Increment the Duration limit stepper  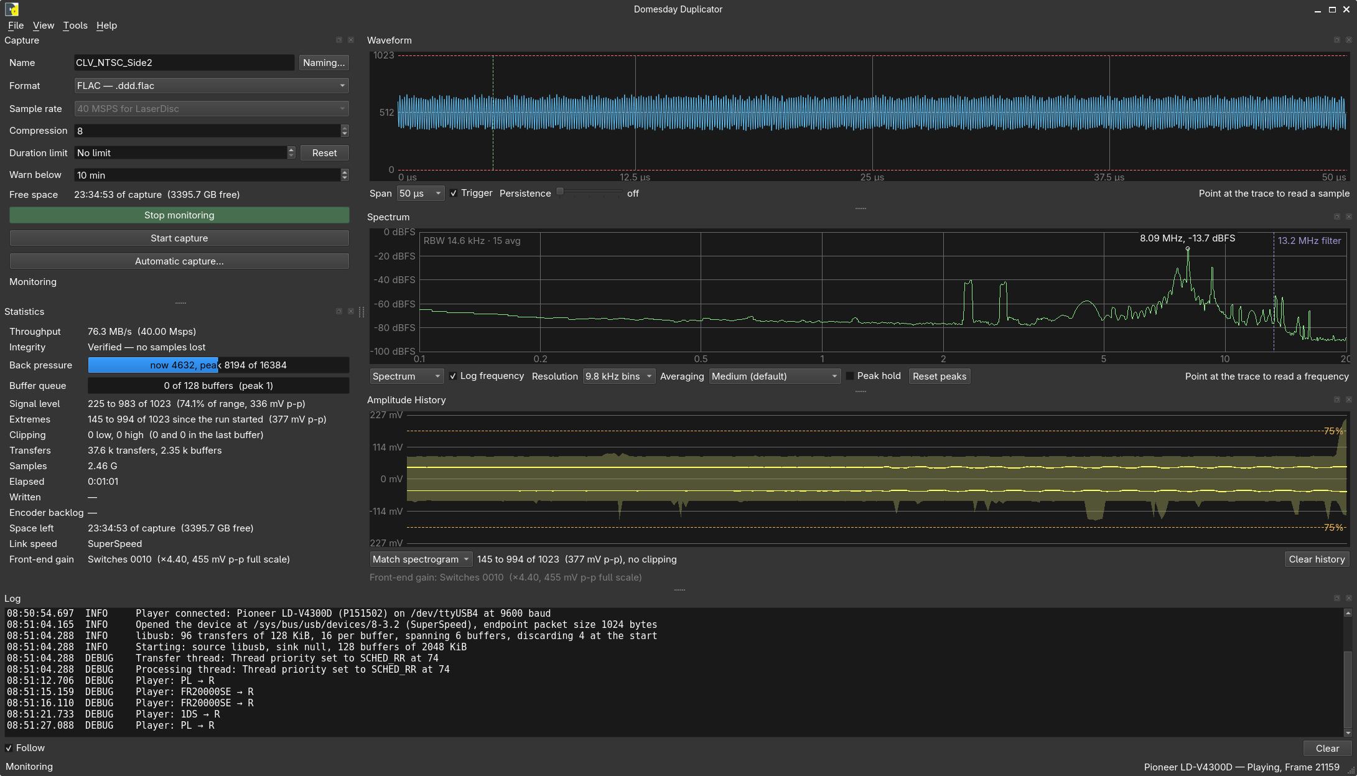tap(291, 150)
